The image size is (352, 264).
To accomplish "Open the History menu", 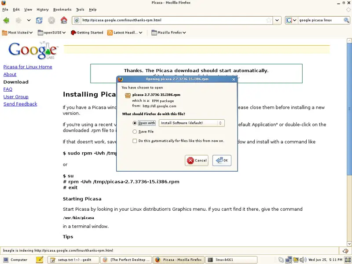I will click(42, 9).
